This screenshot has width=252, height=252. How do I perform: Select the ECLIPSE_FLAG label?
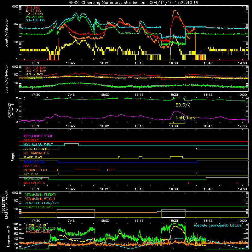(x=34, y=162)
